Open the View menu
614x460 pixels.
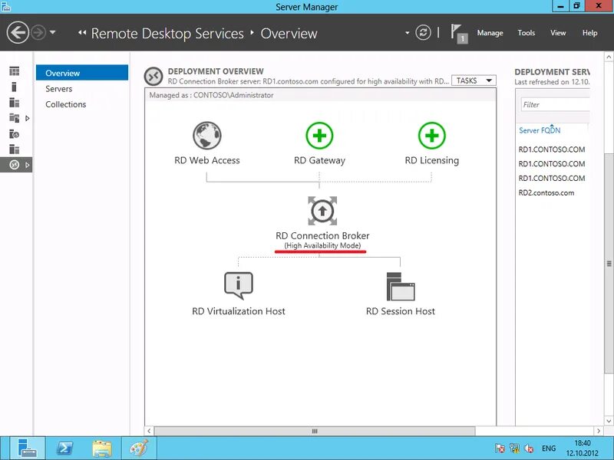tap(558, 33)
